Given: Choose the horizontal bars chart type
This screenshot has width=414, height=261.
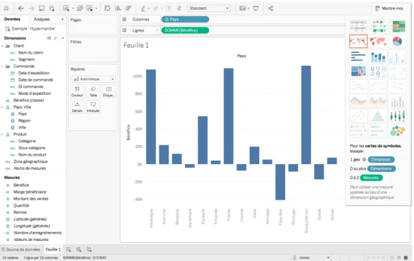Looking at the screenshot, I should coord(358,57).
